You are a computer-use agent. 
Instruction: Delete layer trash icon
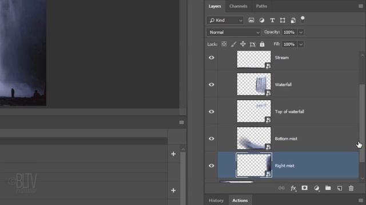(351, 188)
